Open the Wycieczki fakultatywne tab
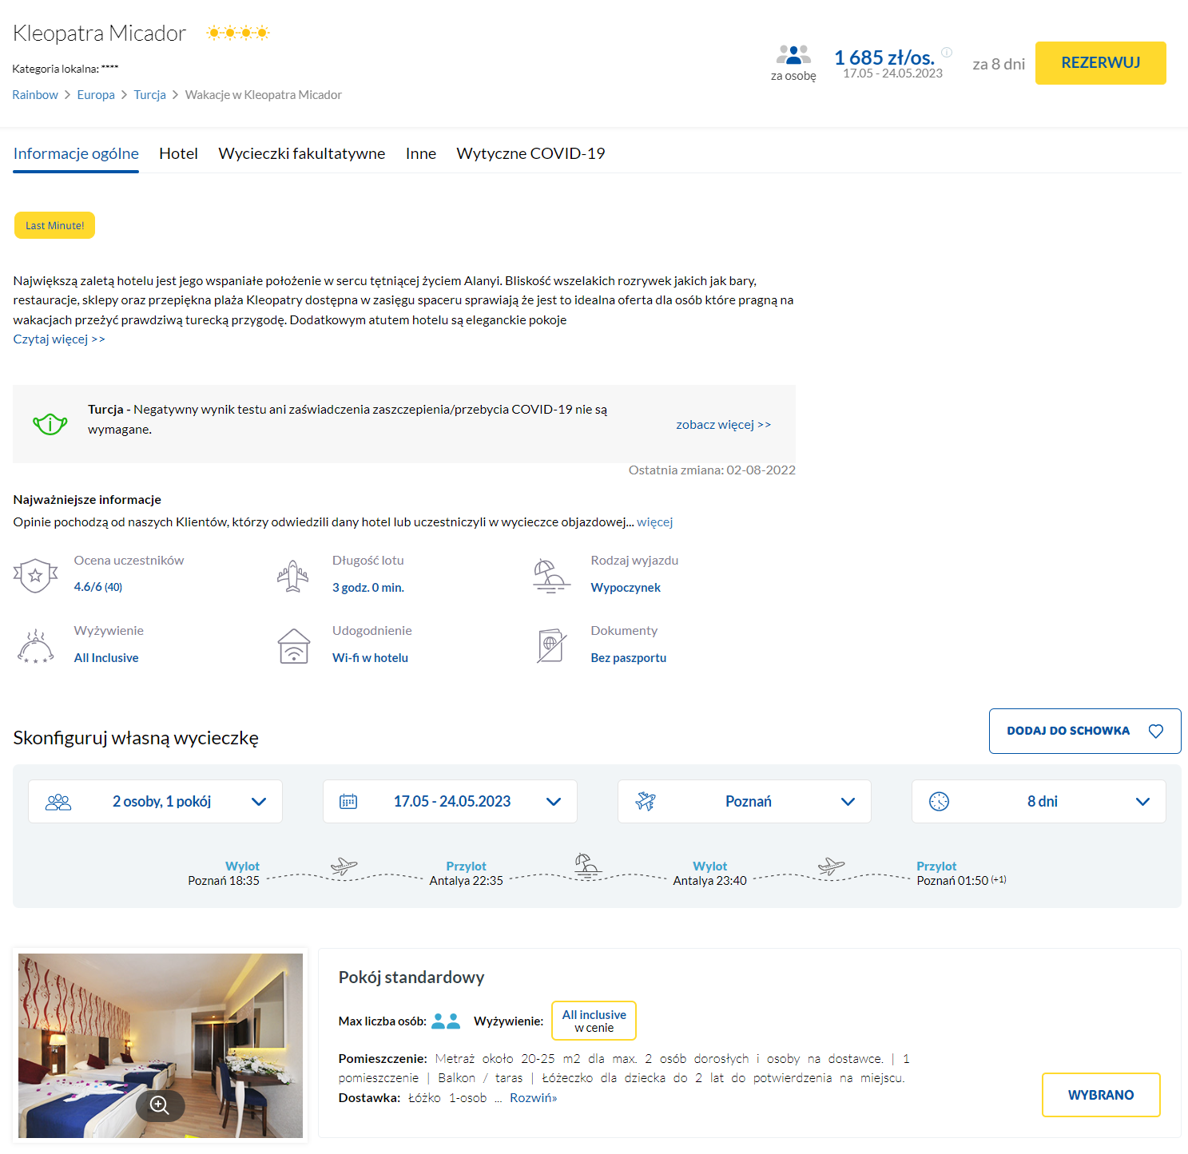This screenshot has width=1188, height=1154. pos(301,153)
